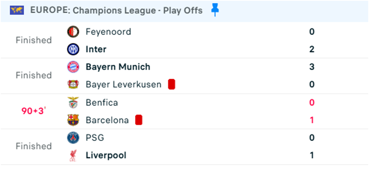369x173 pixels.
Task: Click the Finished status of Feyenoord–Inter
Action: click(x=33, y=40)
